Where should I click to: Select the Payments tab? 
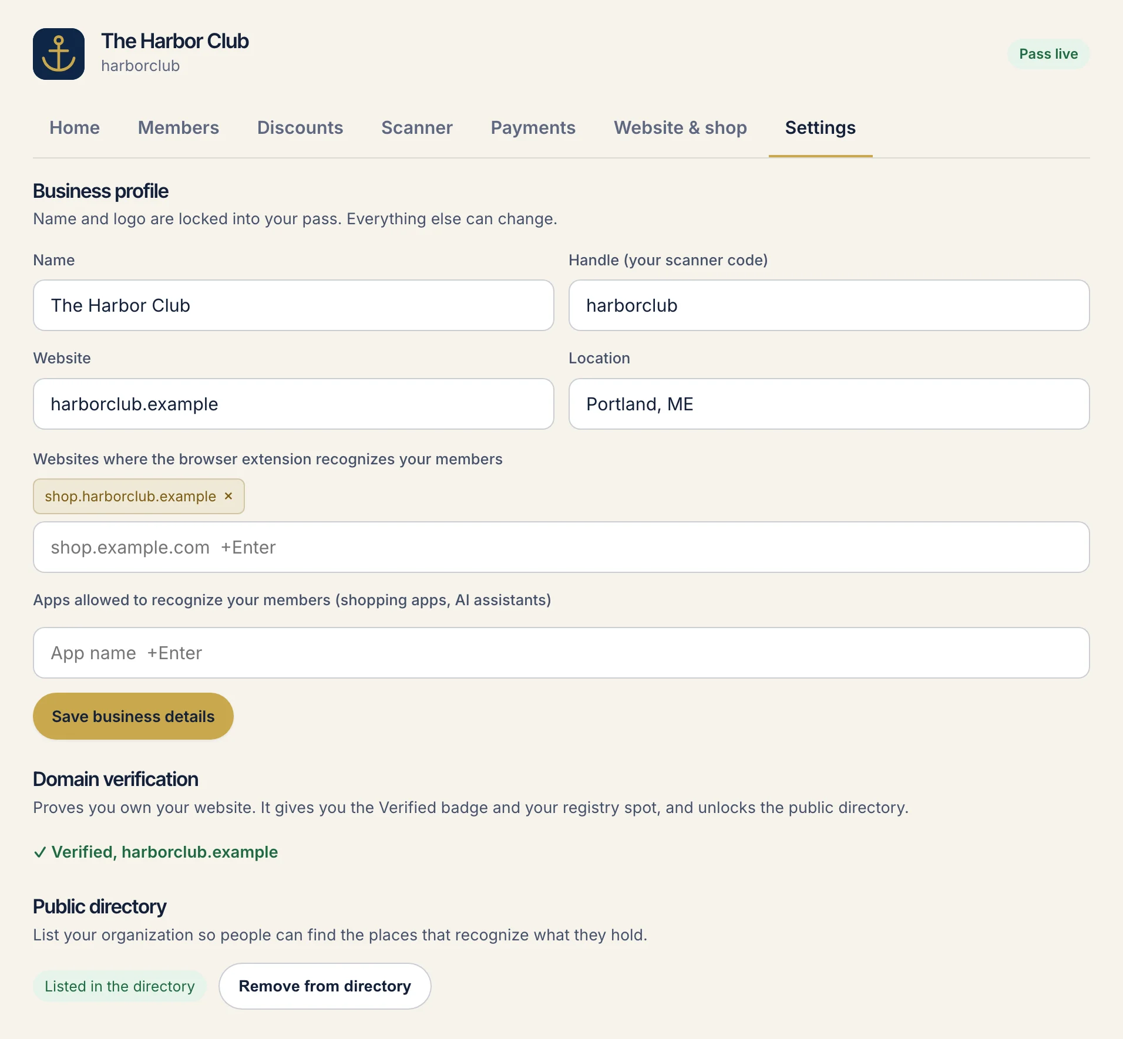pos(533,127)
